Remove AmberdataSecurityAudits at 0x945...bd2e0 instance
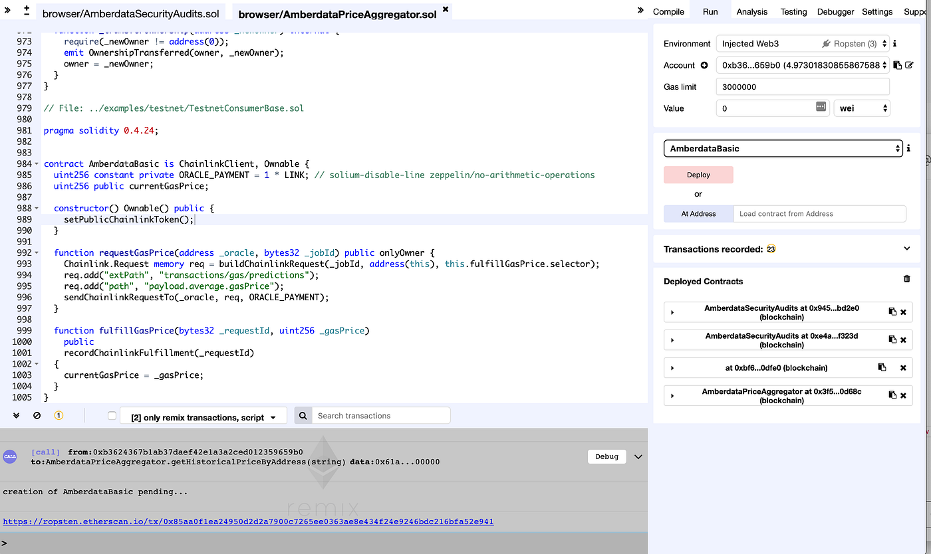931x554 pixels. click(x=903, y=312)
